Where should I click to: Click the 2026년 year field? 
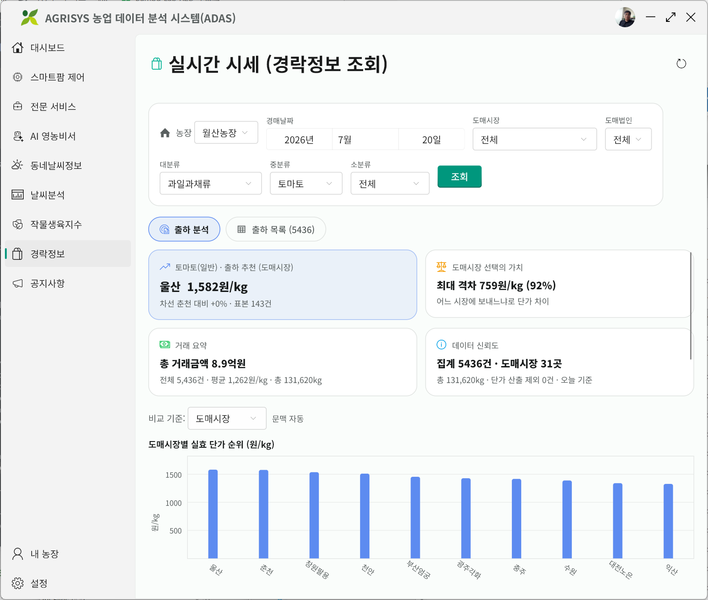299,140
